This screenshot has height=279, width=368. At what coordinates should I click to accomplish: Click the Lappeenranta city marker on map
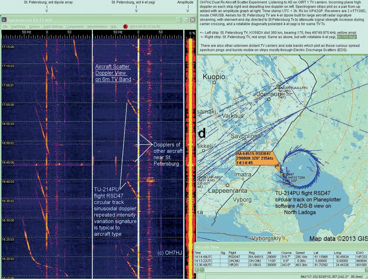[x=227, y=185]
